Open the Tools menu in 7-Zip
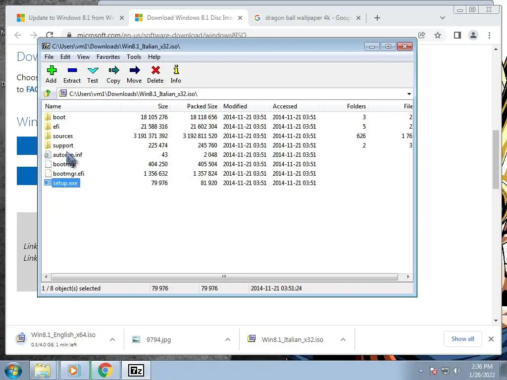Image resolution: width=507 pixels, height=380 pixels. [x=134, y=57]
